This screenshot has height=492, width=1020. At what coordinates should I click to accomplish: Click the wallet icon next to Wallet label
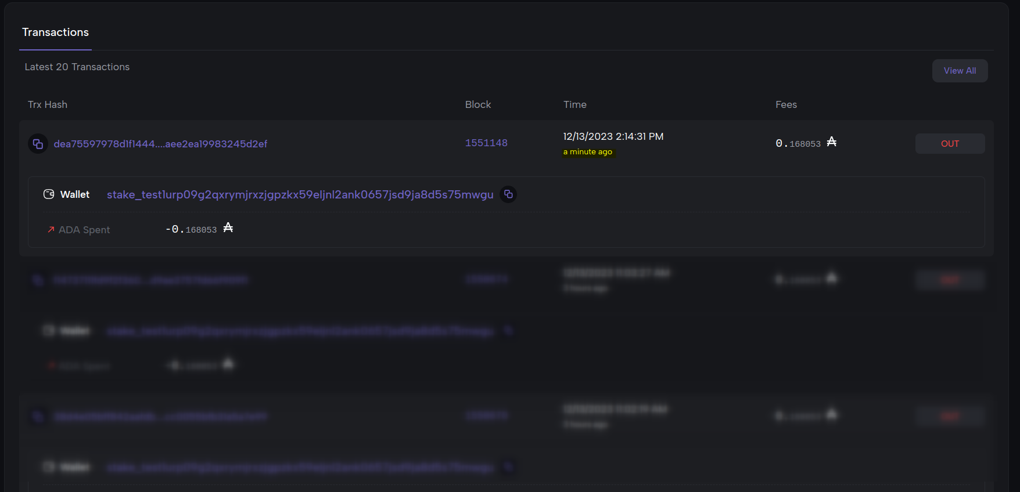(49, 194)
